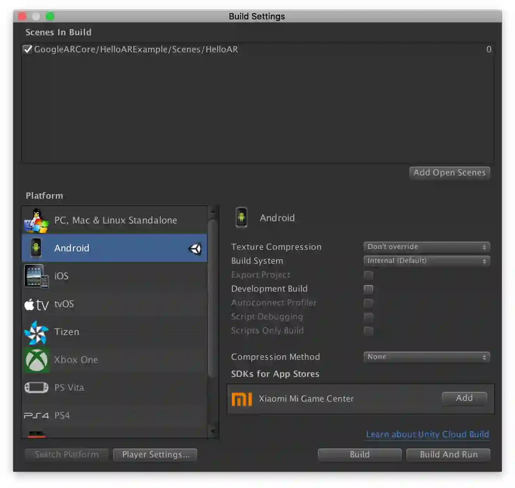Zoom the Build Settings window with green button

click(x=50, y=16)
